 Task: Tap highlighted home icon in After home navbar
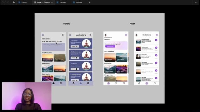[108, 83]
